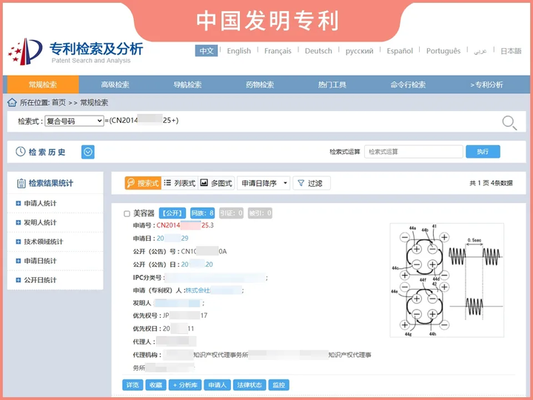The image size is (533, 400).
Task: Click the 执行 execute button
Action: pyautogui.click(x=483, y=152)
